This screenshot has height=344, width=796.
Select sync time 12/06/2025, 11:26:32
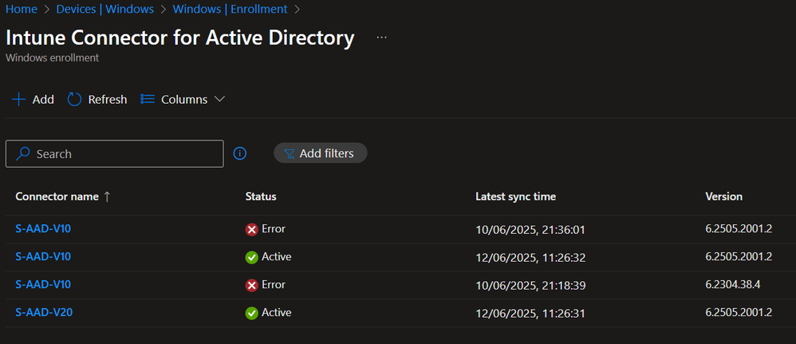coord(530,258)
